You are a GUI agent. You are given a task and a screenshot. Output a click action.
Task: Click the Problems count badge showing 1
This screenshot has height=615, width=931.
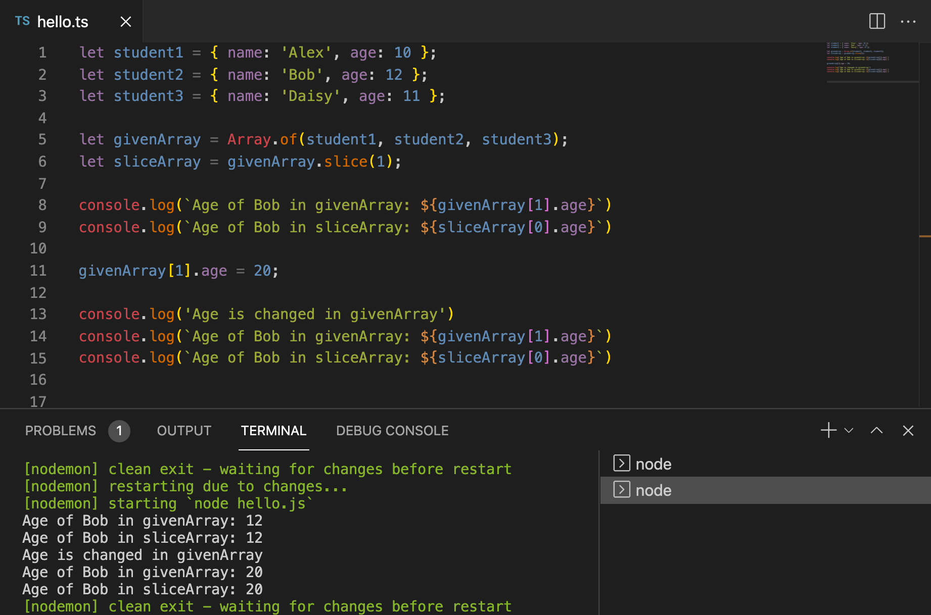coord(119,431)
